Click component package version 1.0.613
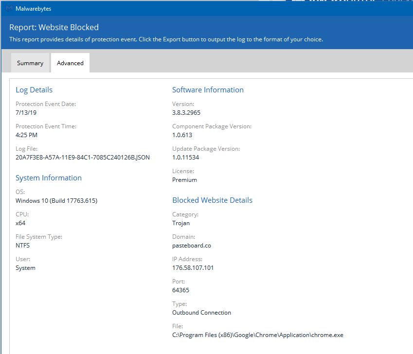 (182, 135)
